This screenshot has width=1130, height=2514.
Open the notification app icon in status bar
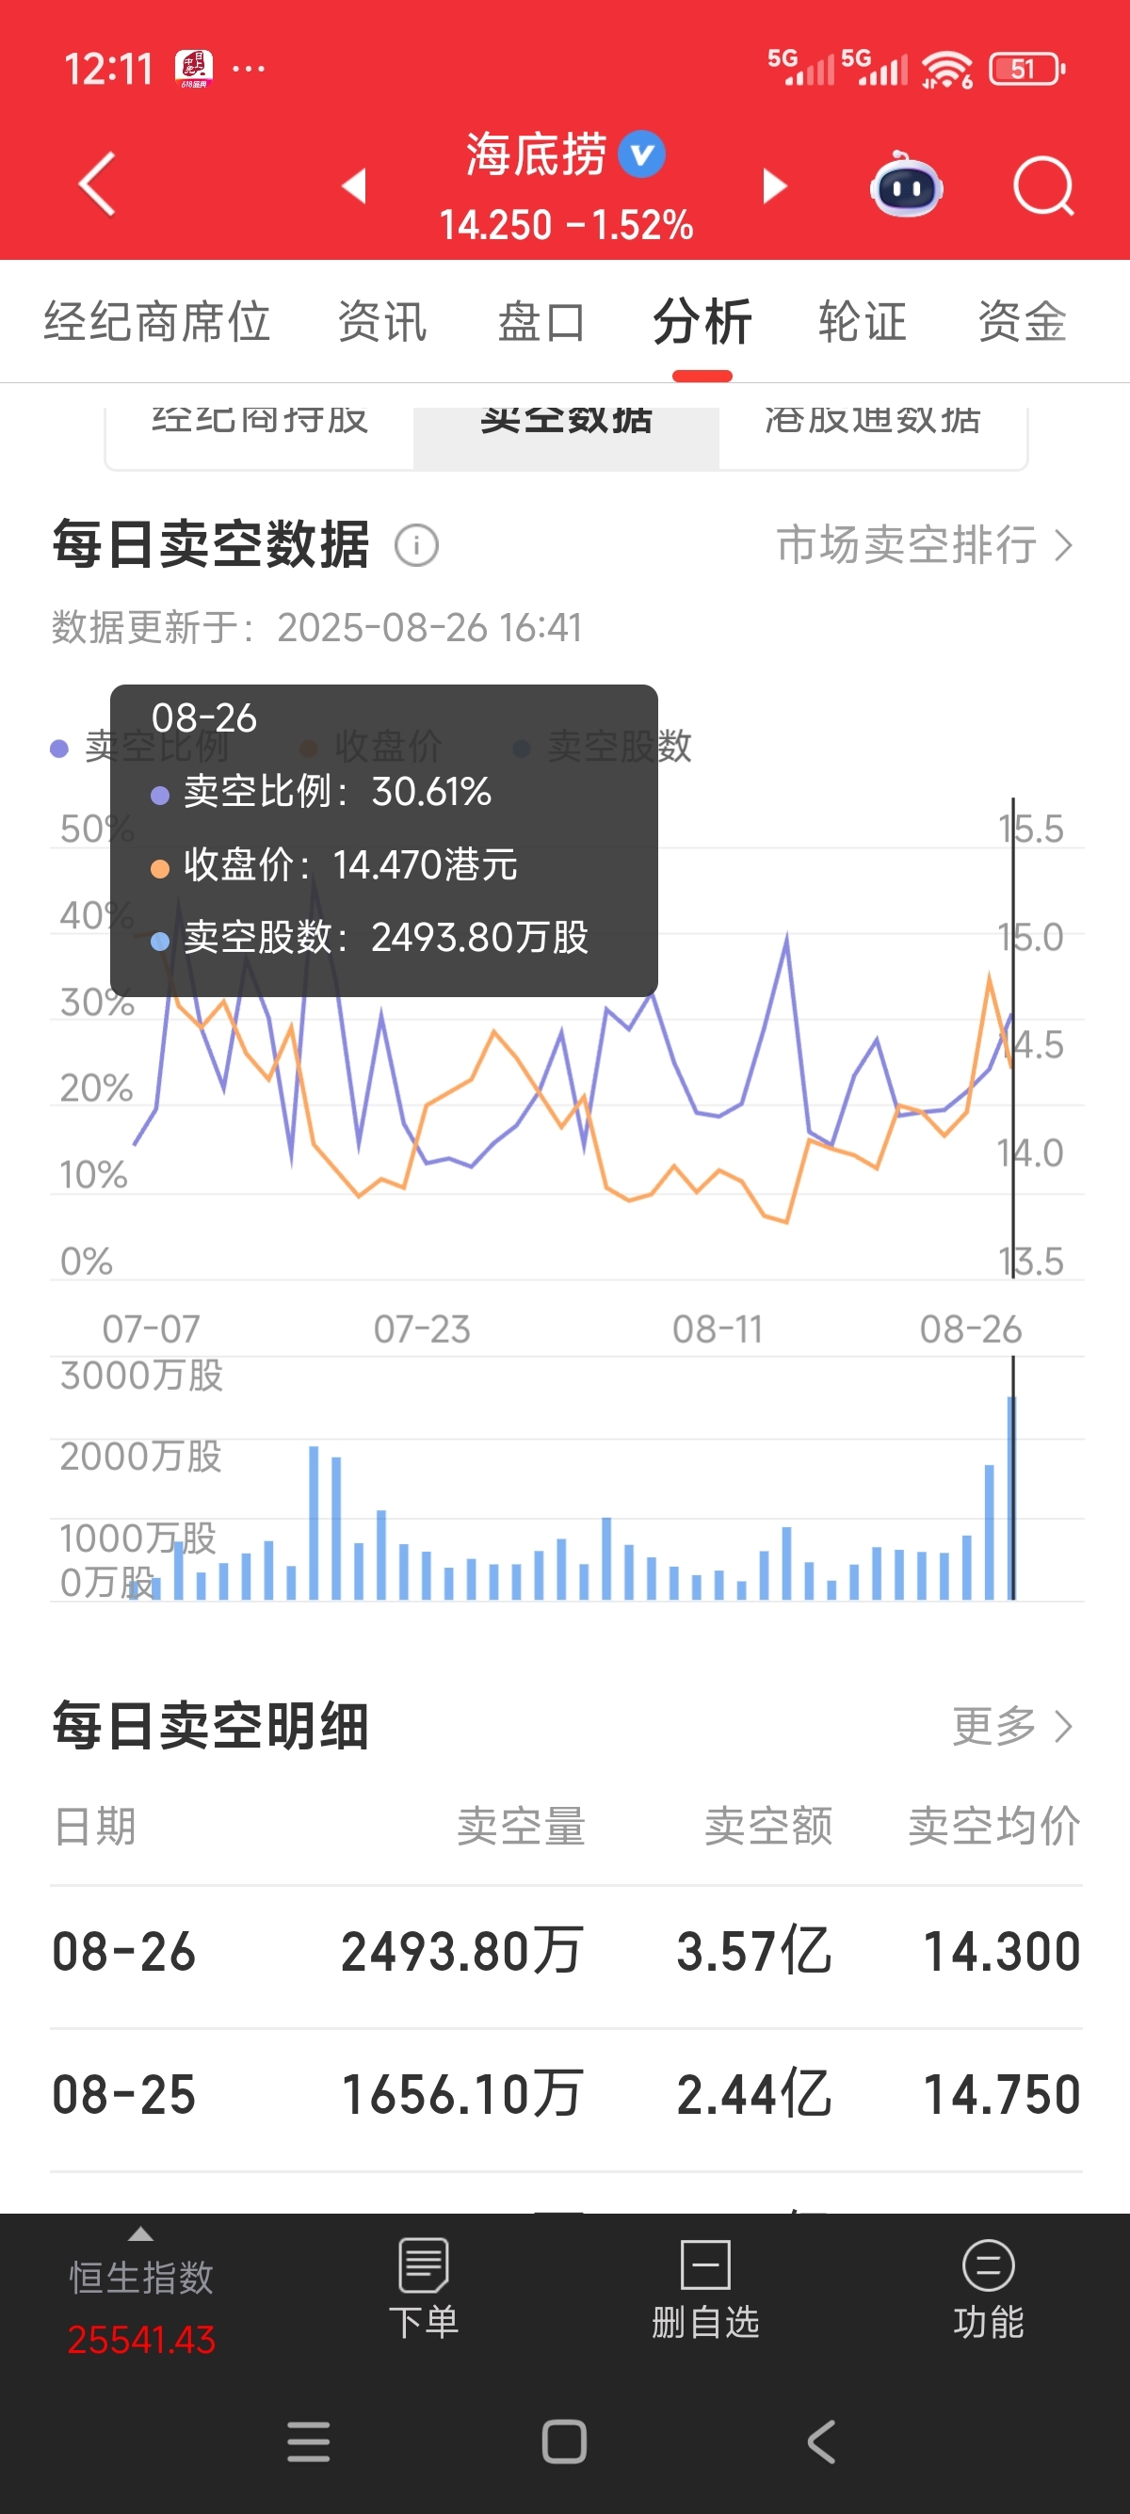click(x=193, y=70)
